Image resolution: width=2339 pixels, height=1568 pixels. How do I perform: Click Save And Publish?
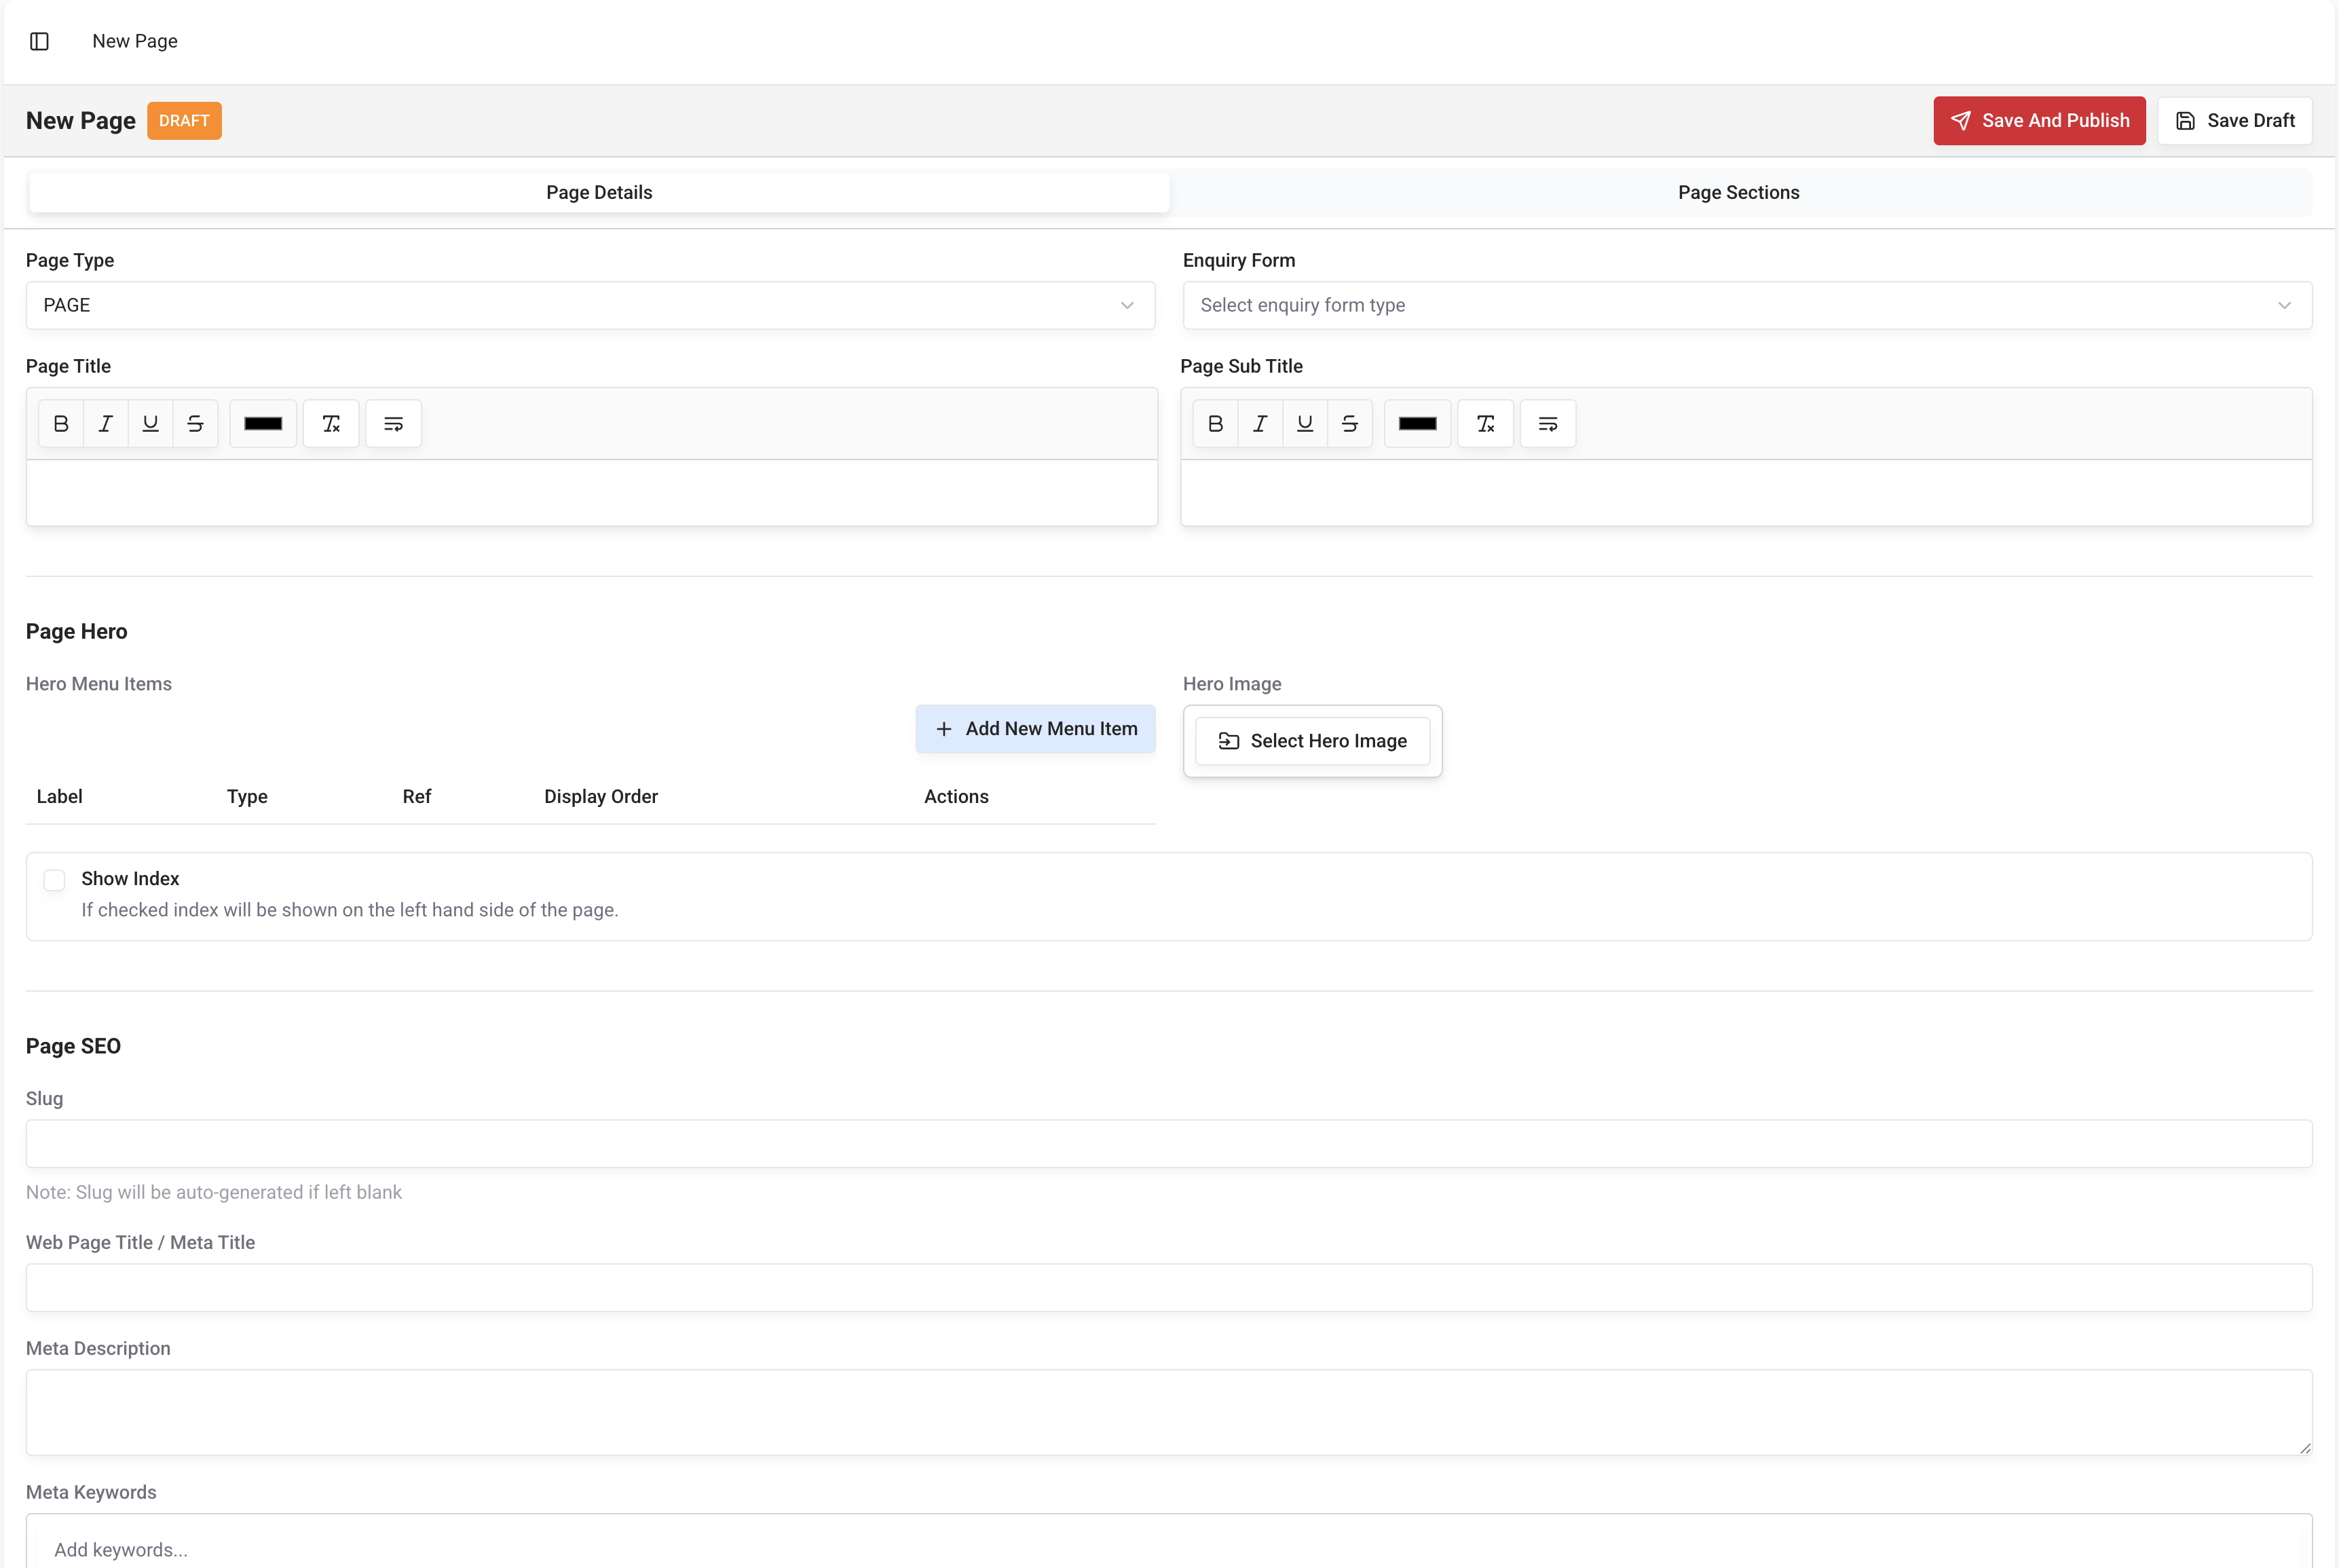click(x=2039, y=120)
